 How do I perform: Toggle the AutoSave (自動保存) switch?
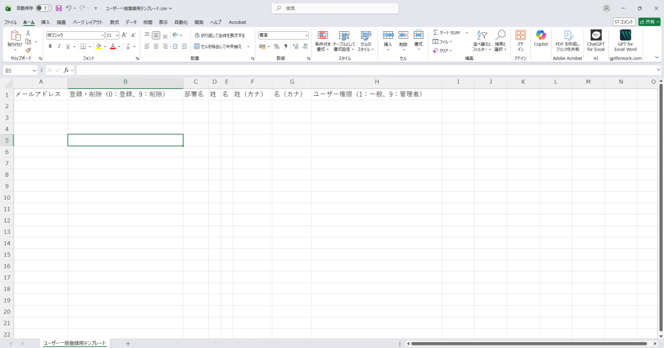[x=43, y=8]
